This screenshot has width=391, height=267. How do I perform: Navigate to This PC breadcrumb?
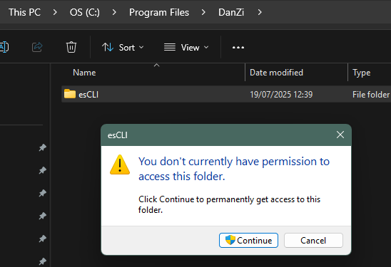pyautogui.click(x=24, y=12)
